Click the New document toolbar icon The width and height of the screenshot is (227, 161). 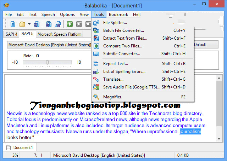click(x=13, y=24)
